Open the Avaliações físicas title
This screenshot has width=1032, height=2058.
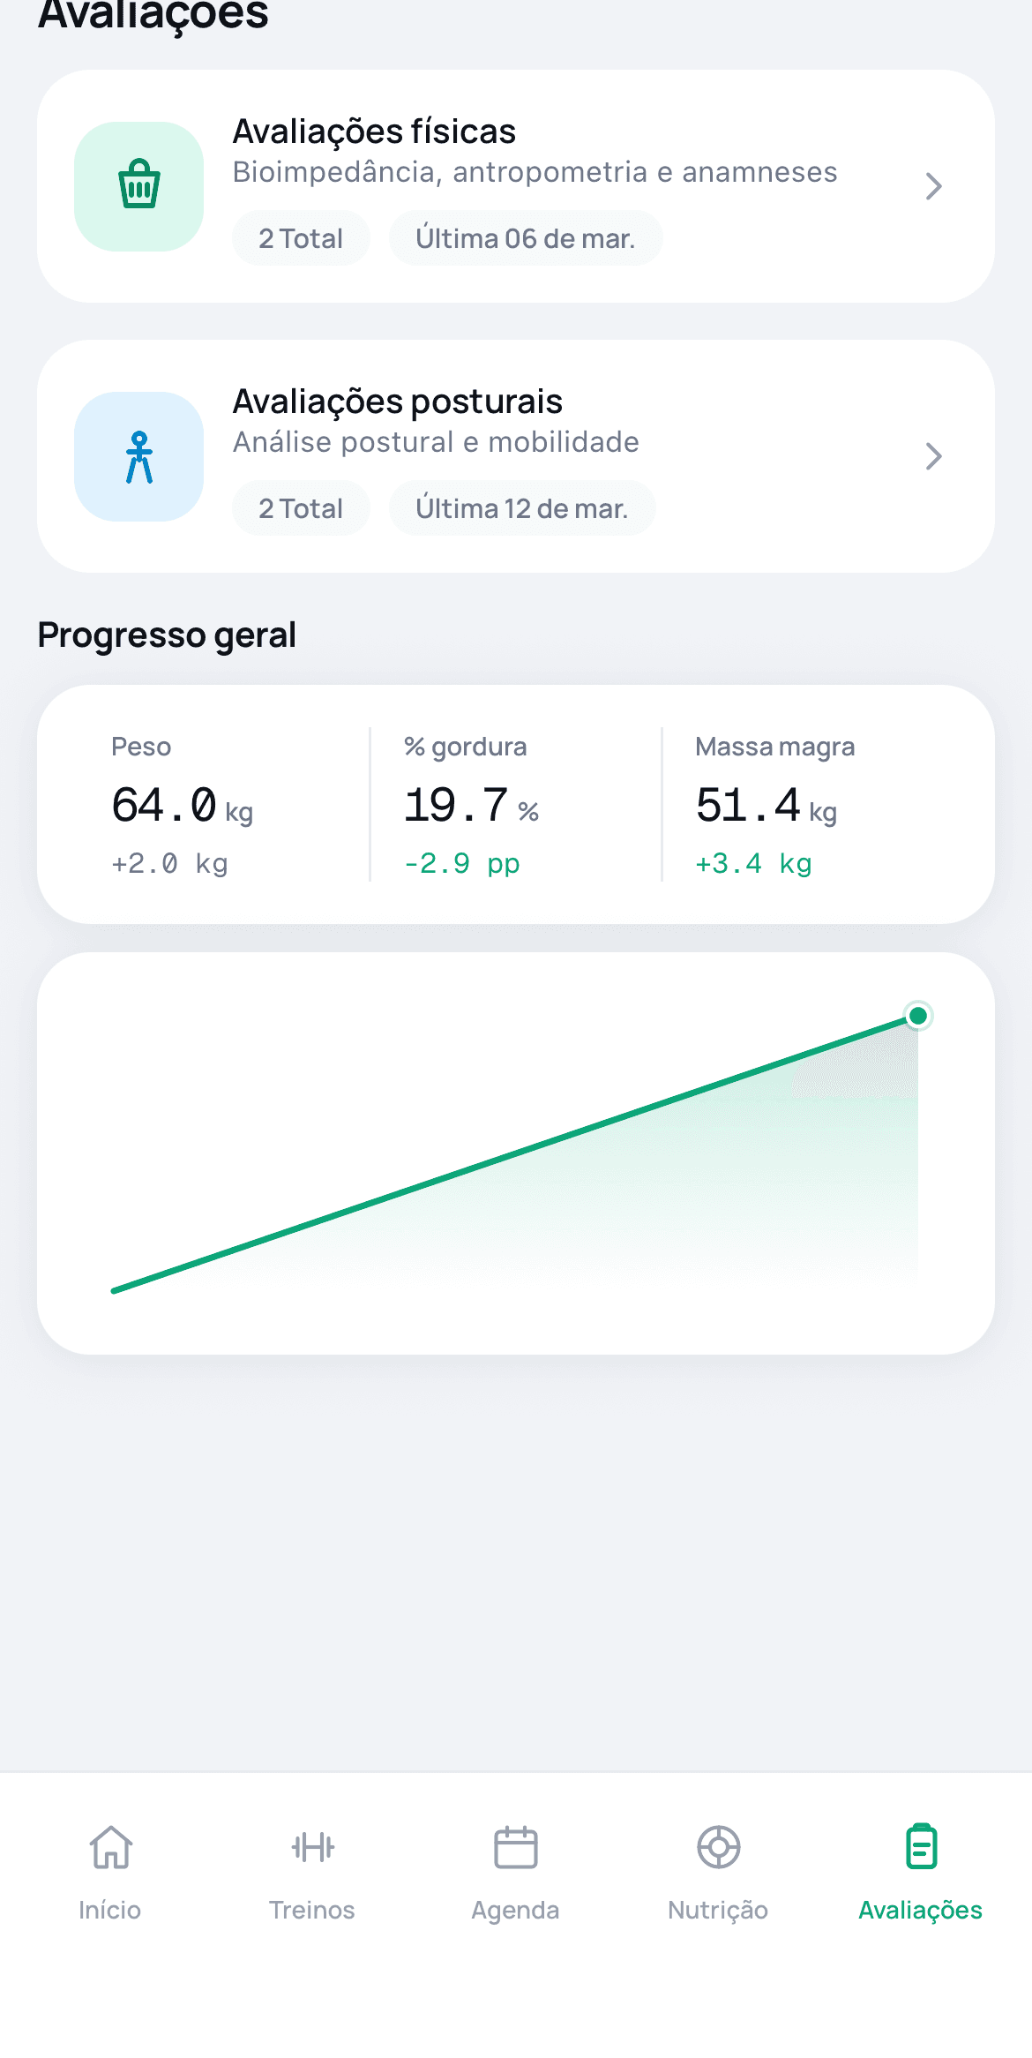[x=374, y=131]
